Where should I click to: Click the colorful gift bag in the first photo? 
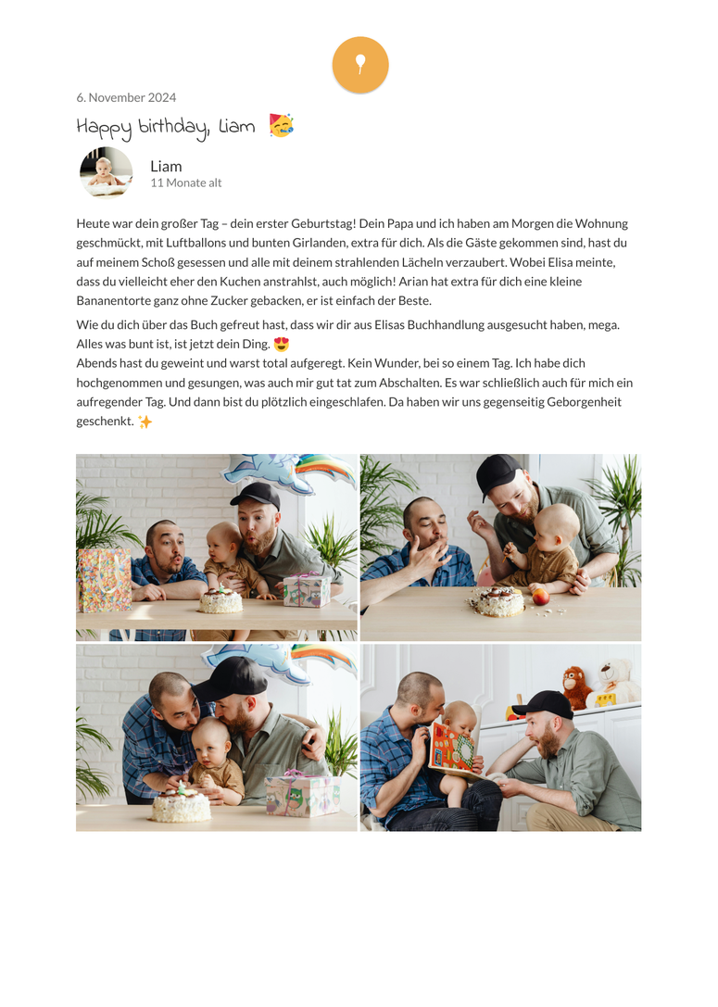[x=104, y=580]
